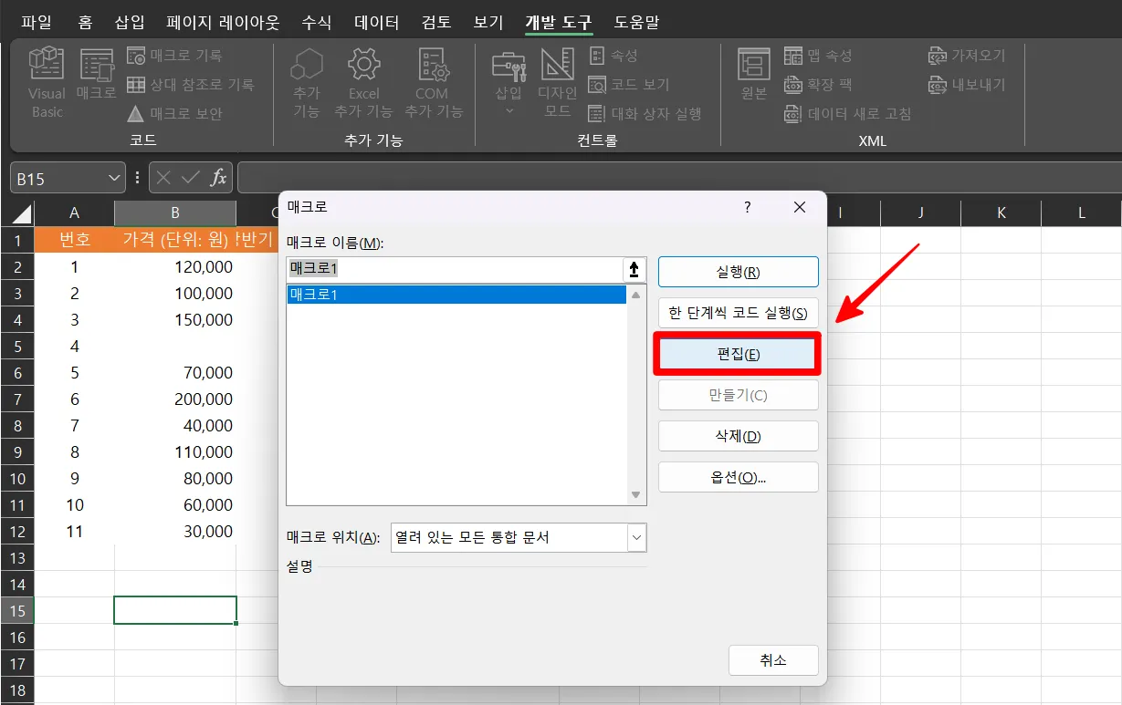1122x705 pixels.
Task: Open the 매크로 위치 dropdown
Action: coord(636,537)
